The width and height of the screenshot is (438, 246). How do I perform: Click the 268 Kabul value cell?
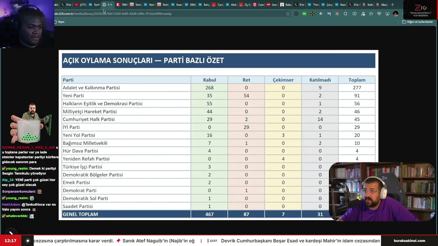click(209, 88)
